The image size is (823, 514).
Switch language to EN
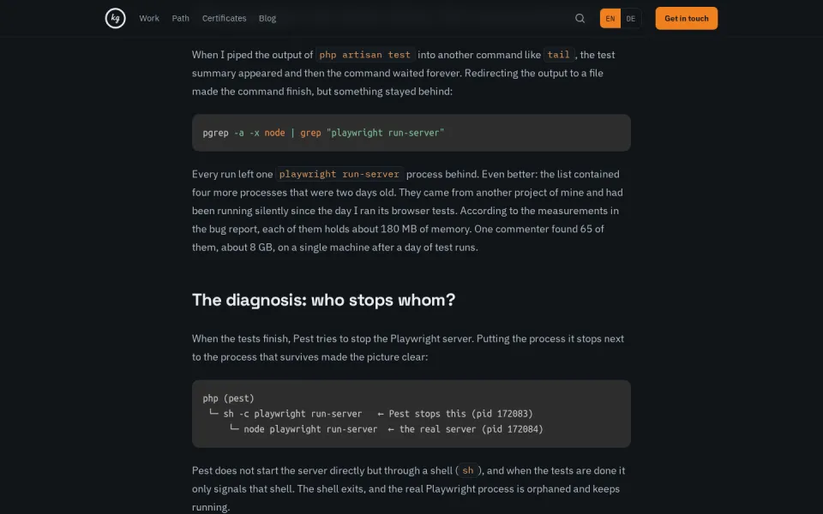click(x=610, y=18)
